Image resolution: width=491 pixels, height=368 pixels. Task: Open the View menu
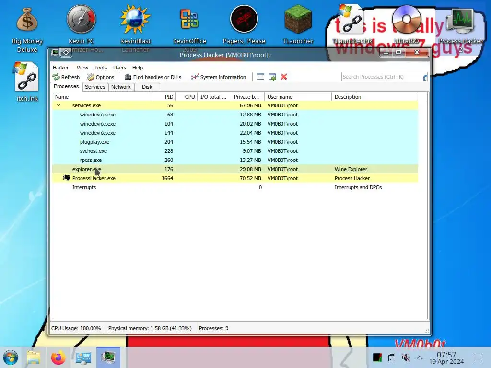click(82, 68)
